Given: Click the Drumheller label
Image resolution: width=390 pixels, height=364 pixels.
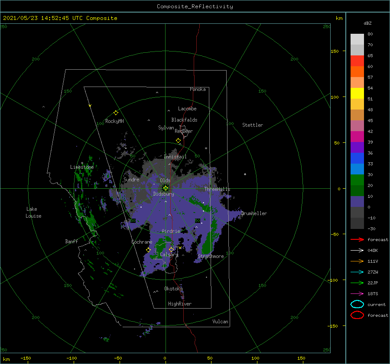Looking at the screenshot, I should 254,213.
